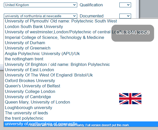
Task: Expand the Documented dropdown
Action: coord(125,16)
